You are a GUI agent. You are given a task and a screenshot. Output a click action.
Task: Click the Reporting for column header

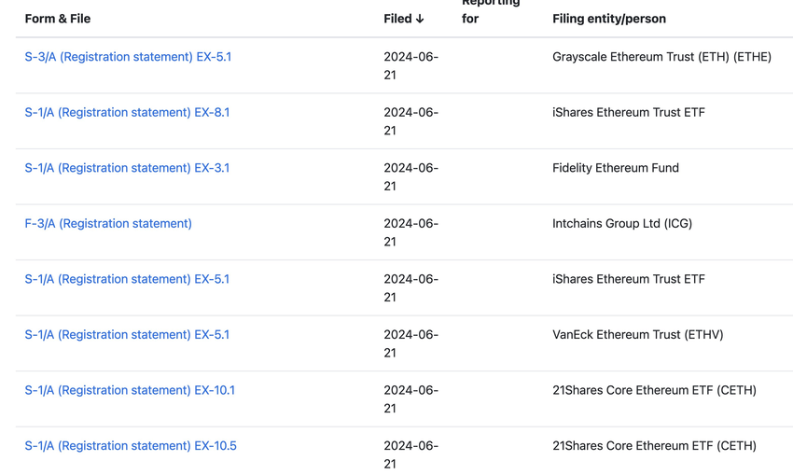pos(491,10)
